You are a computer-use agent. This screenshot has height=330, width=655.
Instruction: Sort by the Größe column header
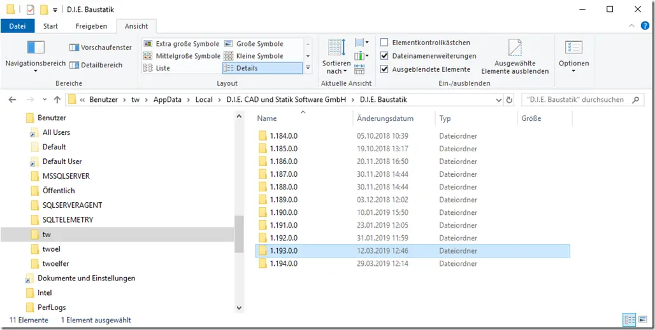pyautogui.click(x=544, y=118)
